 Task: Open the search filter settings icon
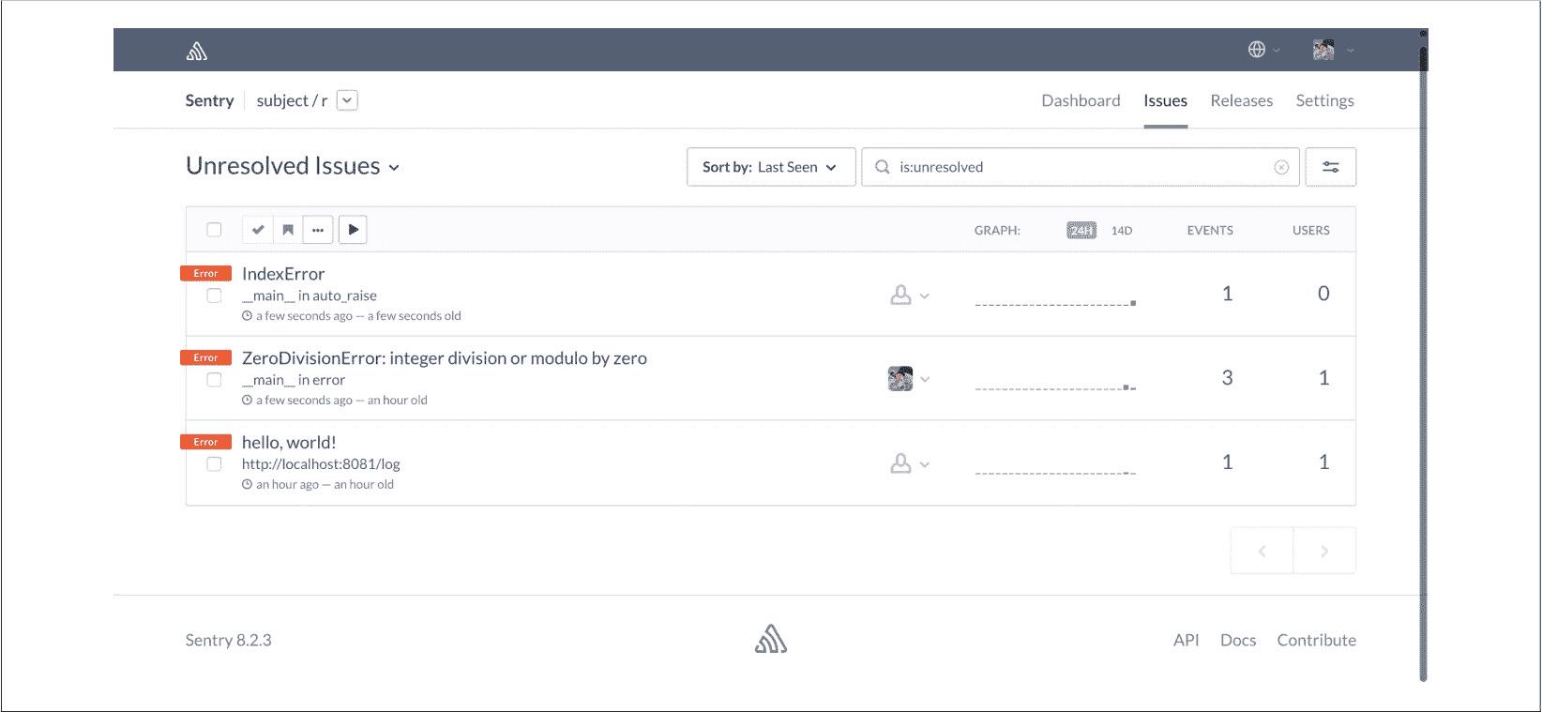[1330, 167]
